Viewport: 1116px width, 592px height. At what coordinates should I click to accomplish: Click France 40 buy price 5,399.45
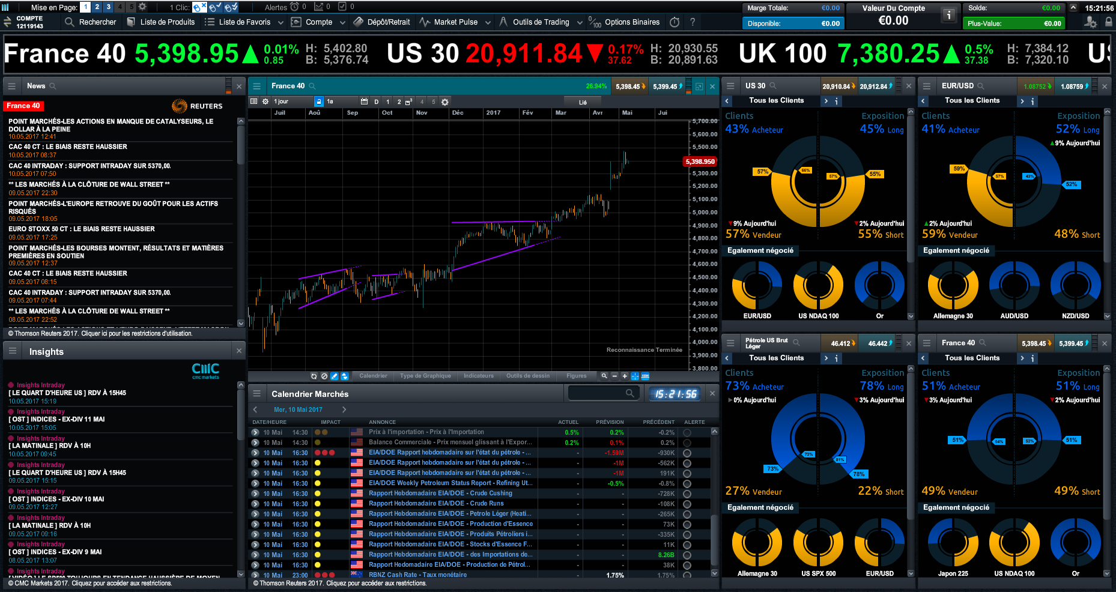pyautogui.click(x=667, y=86)
